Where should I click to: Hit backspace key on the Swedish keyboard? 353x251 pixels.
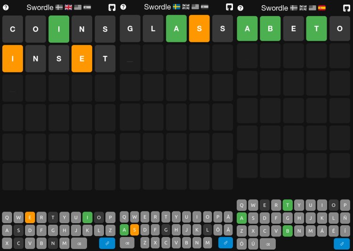127,243
